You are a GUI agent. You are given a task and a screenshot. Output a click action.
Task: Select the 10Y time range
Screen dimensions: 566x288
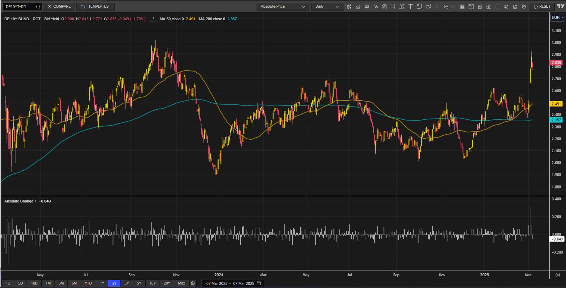[153, 283]
